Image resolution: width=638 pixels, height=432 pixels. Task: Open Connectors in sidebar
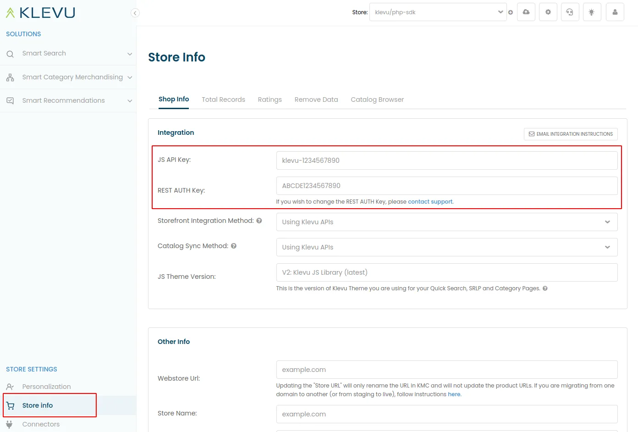[41, 424]
